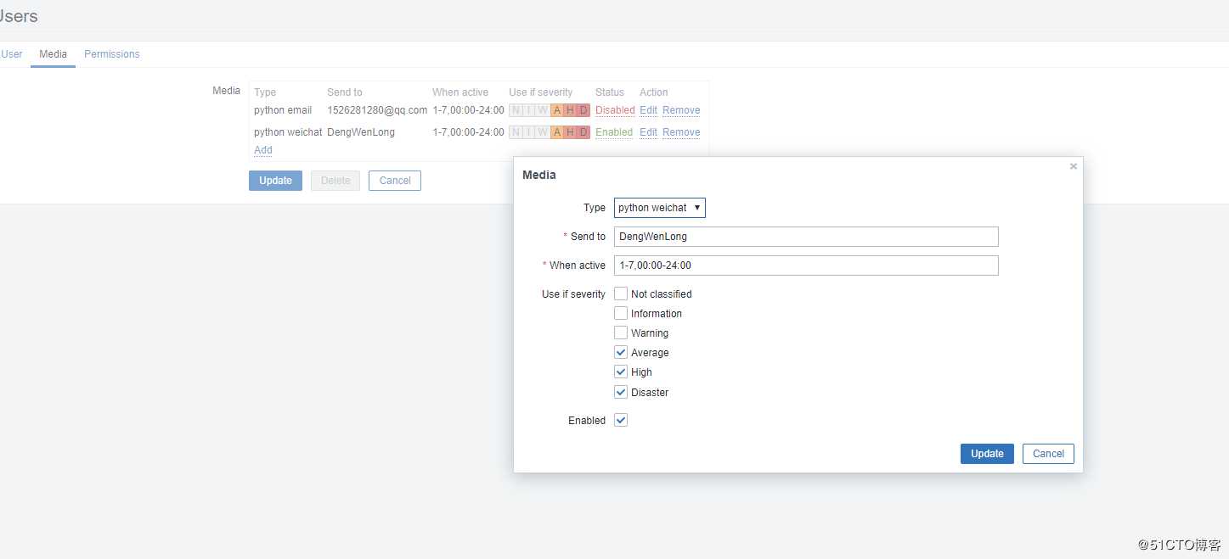Click python weichat type cell in table
1229x559 pixels.
[x=288, y=132]
